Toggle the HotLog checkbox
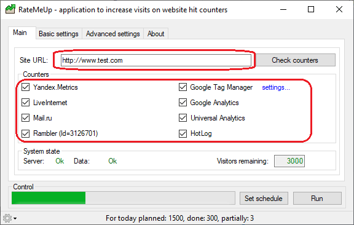The image size is (354, 225). (x=183, y=133)
